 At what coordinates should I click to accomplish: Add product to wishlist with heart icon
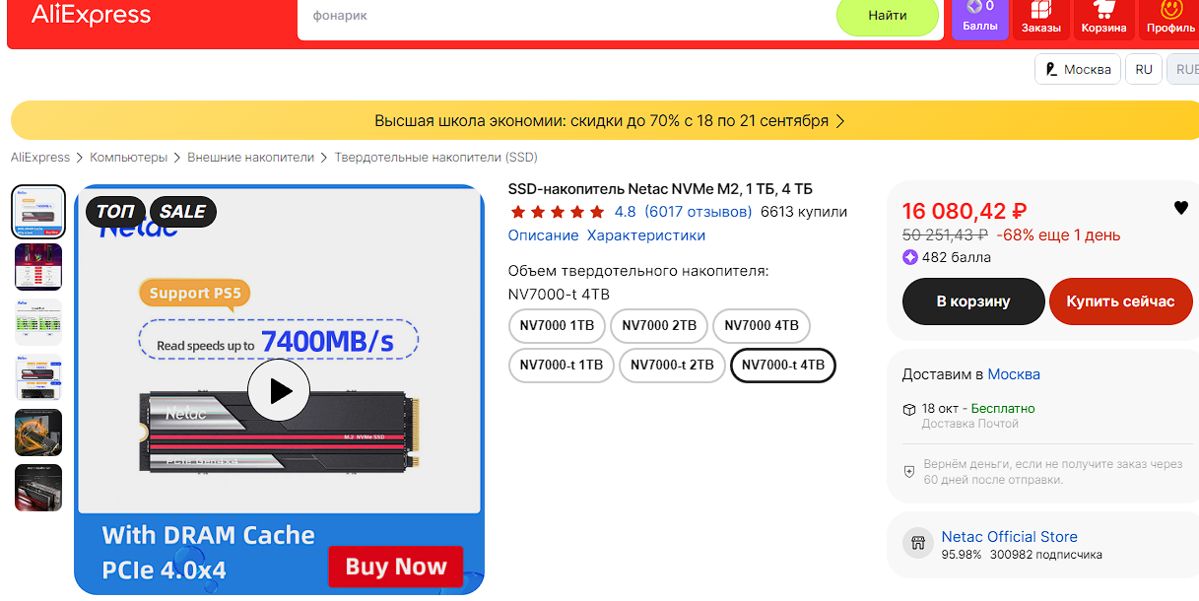coord(1180,208)
